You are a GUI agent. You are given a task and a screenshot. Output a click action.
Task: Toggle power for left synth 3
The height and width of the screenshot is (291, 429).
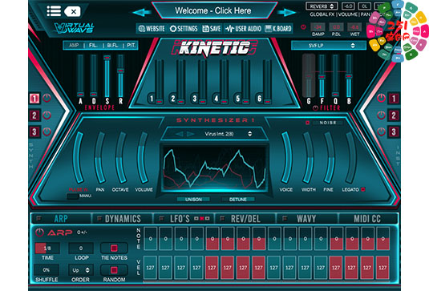[47, 131]
